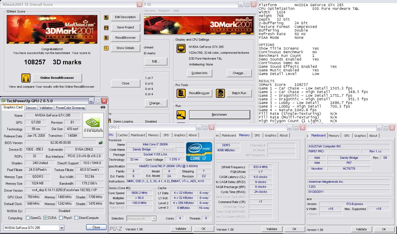Viewport: 397px width, 234px height.
Task: Click the GPU Name field in GPU-Z
Action: 52,115
